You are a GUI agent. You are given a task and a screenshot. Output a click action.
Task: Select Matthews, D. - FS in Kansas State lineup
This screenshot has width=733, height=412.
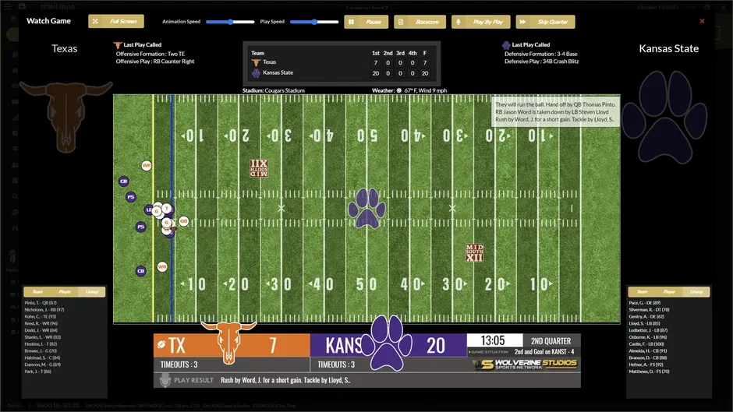coord(649,372)
